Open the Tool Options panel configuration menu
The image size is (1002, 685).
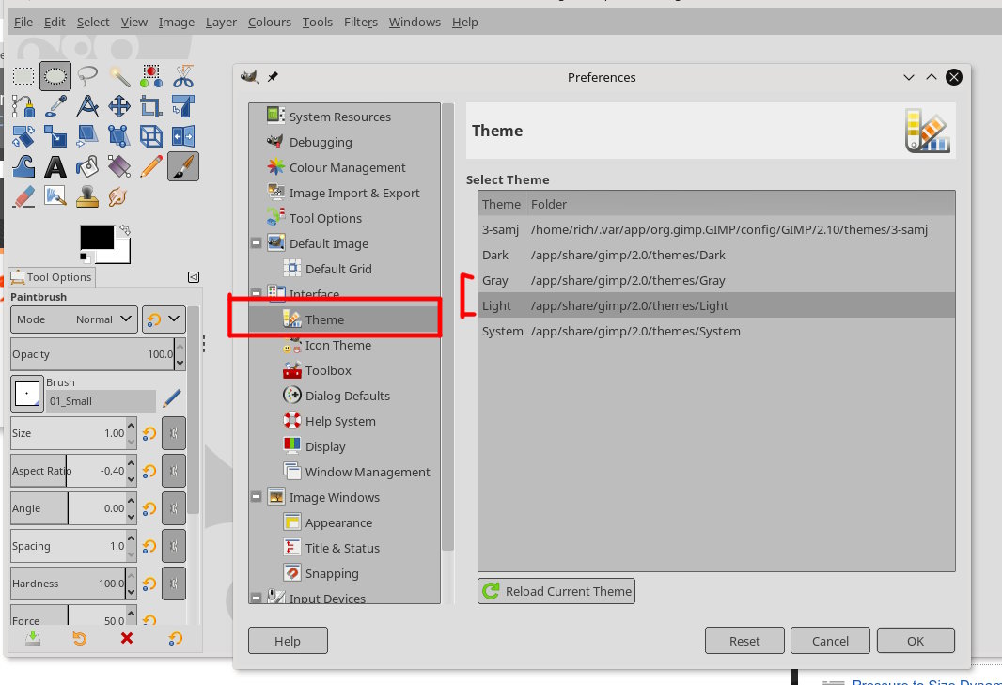194,276
